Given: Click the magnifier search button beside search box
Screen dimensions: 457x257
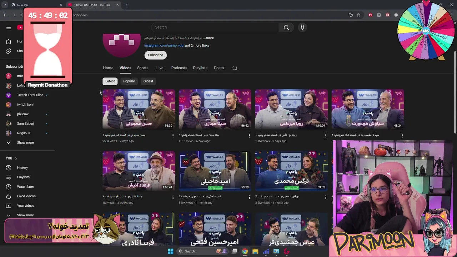Looking at the screenshot, I should point(286,27).
